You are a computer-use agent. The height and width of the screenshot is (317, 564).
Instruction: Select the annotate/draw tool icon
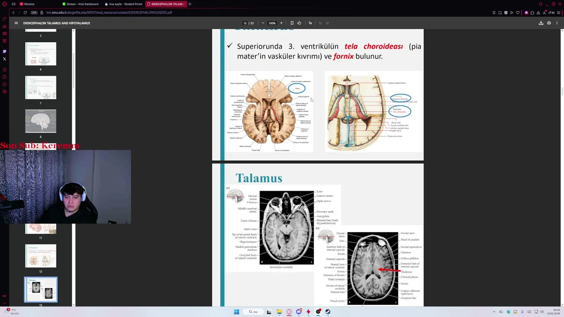coord(310,23)
